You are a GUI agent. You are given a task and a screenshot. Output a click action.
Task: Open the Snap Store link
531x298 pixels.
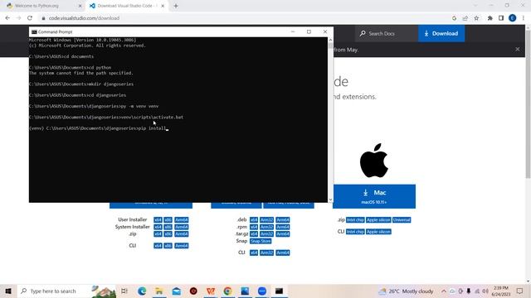click(x=261, y=241)
